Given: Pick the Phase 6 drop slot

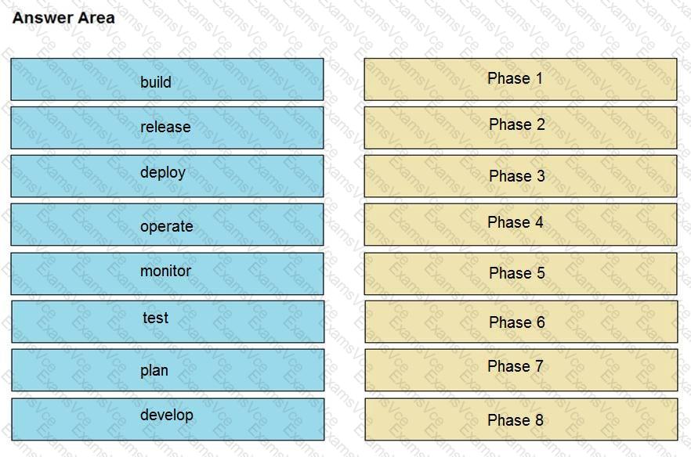Looking at the screenshot, I should [521, 322].
